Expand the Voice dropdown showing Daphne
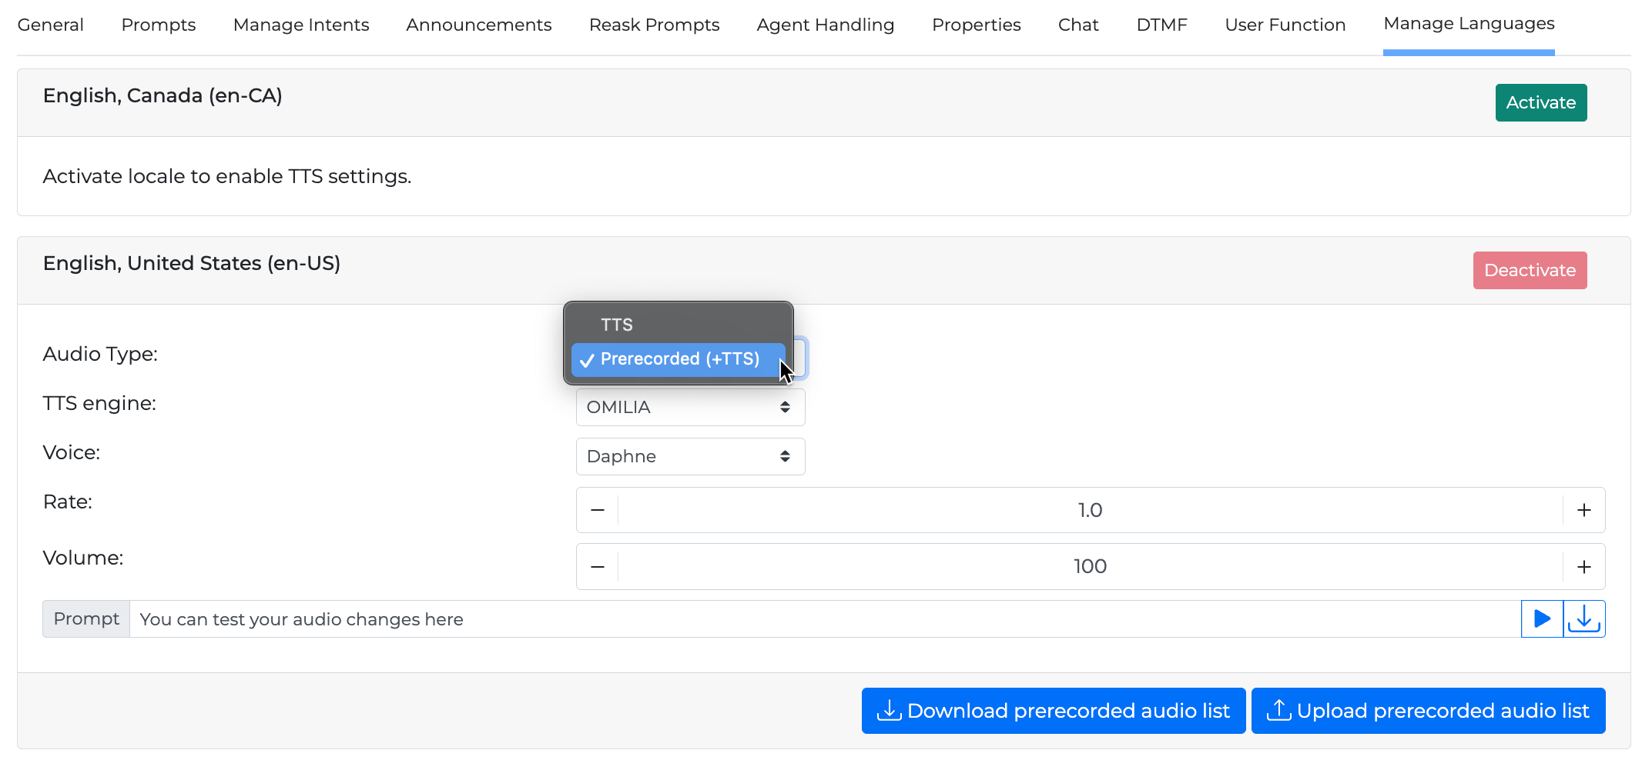Image resolution: width=1642 pixels, height=760 pixels. tap(690, 456)
